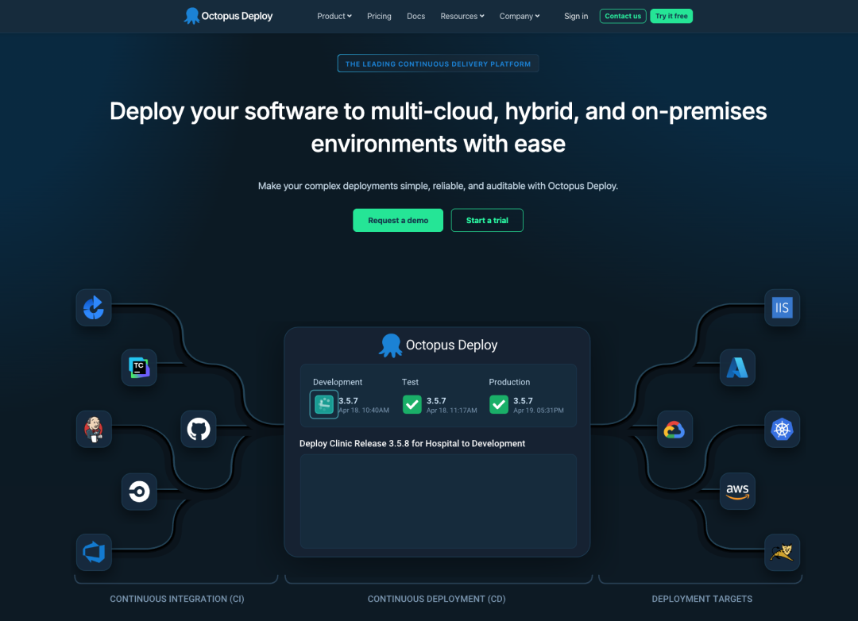This screenshot has height=621, width=858.
Task: Click the Azure deployment target icon
Action: [737, 368]
